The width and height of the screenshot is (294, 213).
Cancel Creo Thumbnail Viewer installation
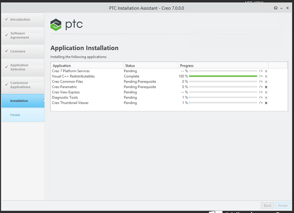pyautogui.click(x=266, y=103)
